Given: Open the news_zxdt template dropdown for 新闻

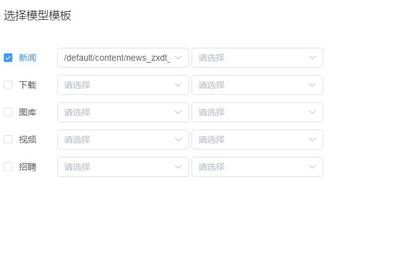Looking at the screenshot, I should click(x=123, y=58).
